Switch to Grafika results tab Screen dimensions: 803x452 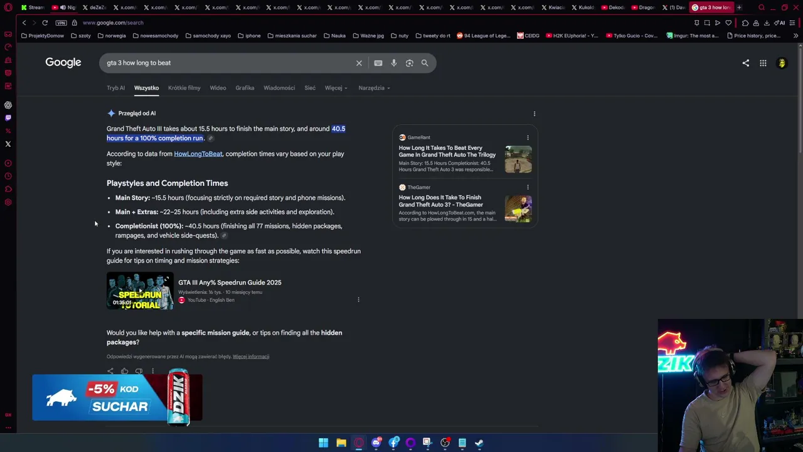245,88
